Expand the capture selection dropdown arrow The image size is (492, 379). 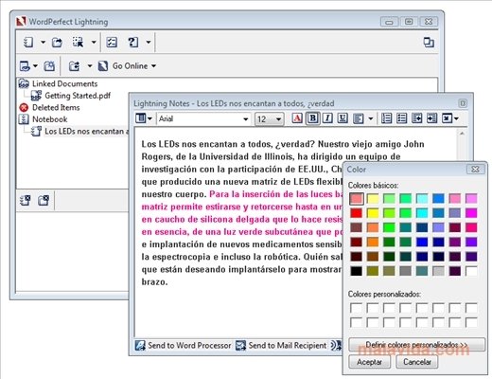(94, 42)
